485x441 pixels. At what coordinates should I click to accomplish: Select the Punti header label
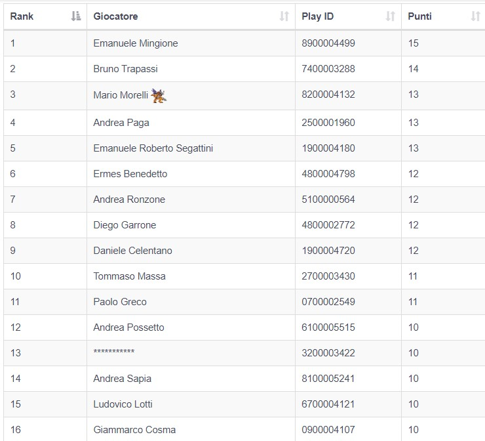click(419, 16)
